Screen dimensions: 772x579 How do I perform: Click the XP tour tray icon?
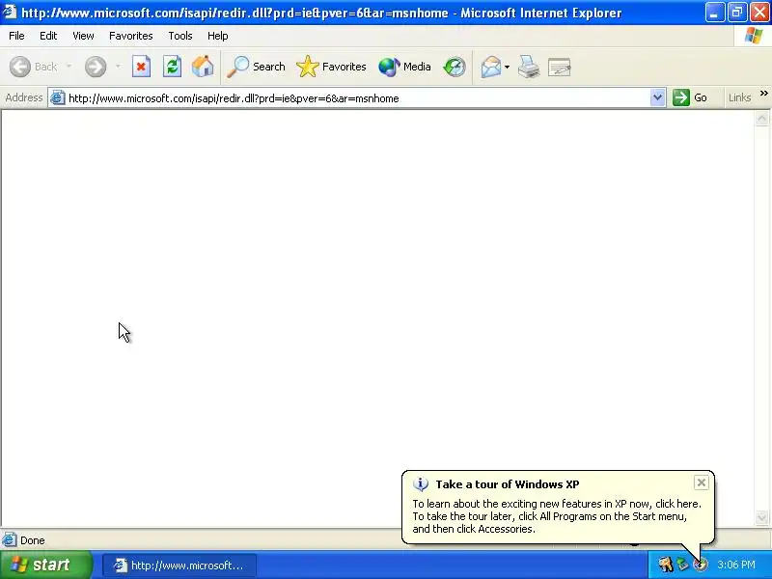point(701,565)
